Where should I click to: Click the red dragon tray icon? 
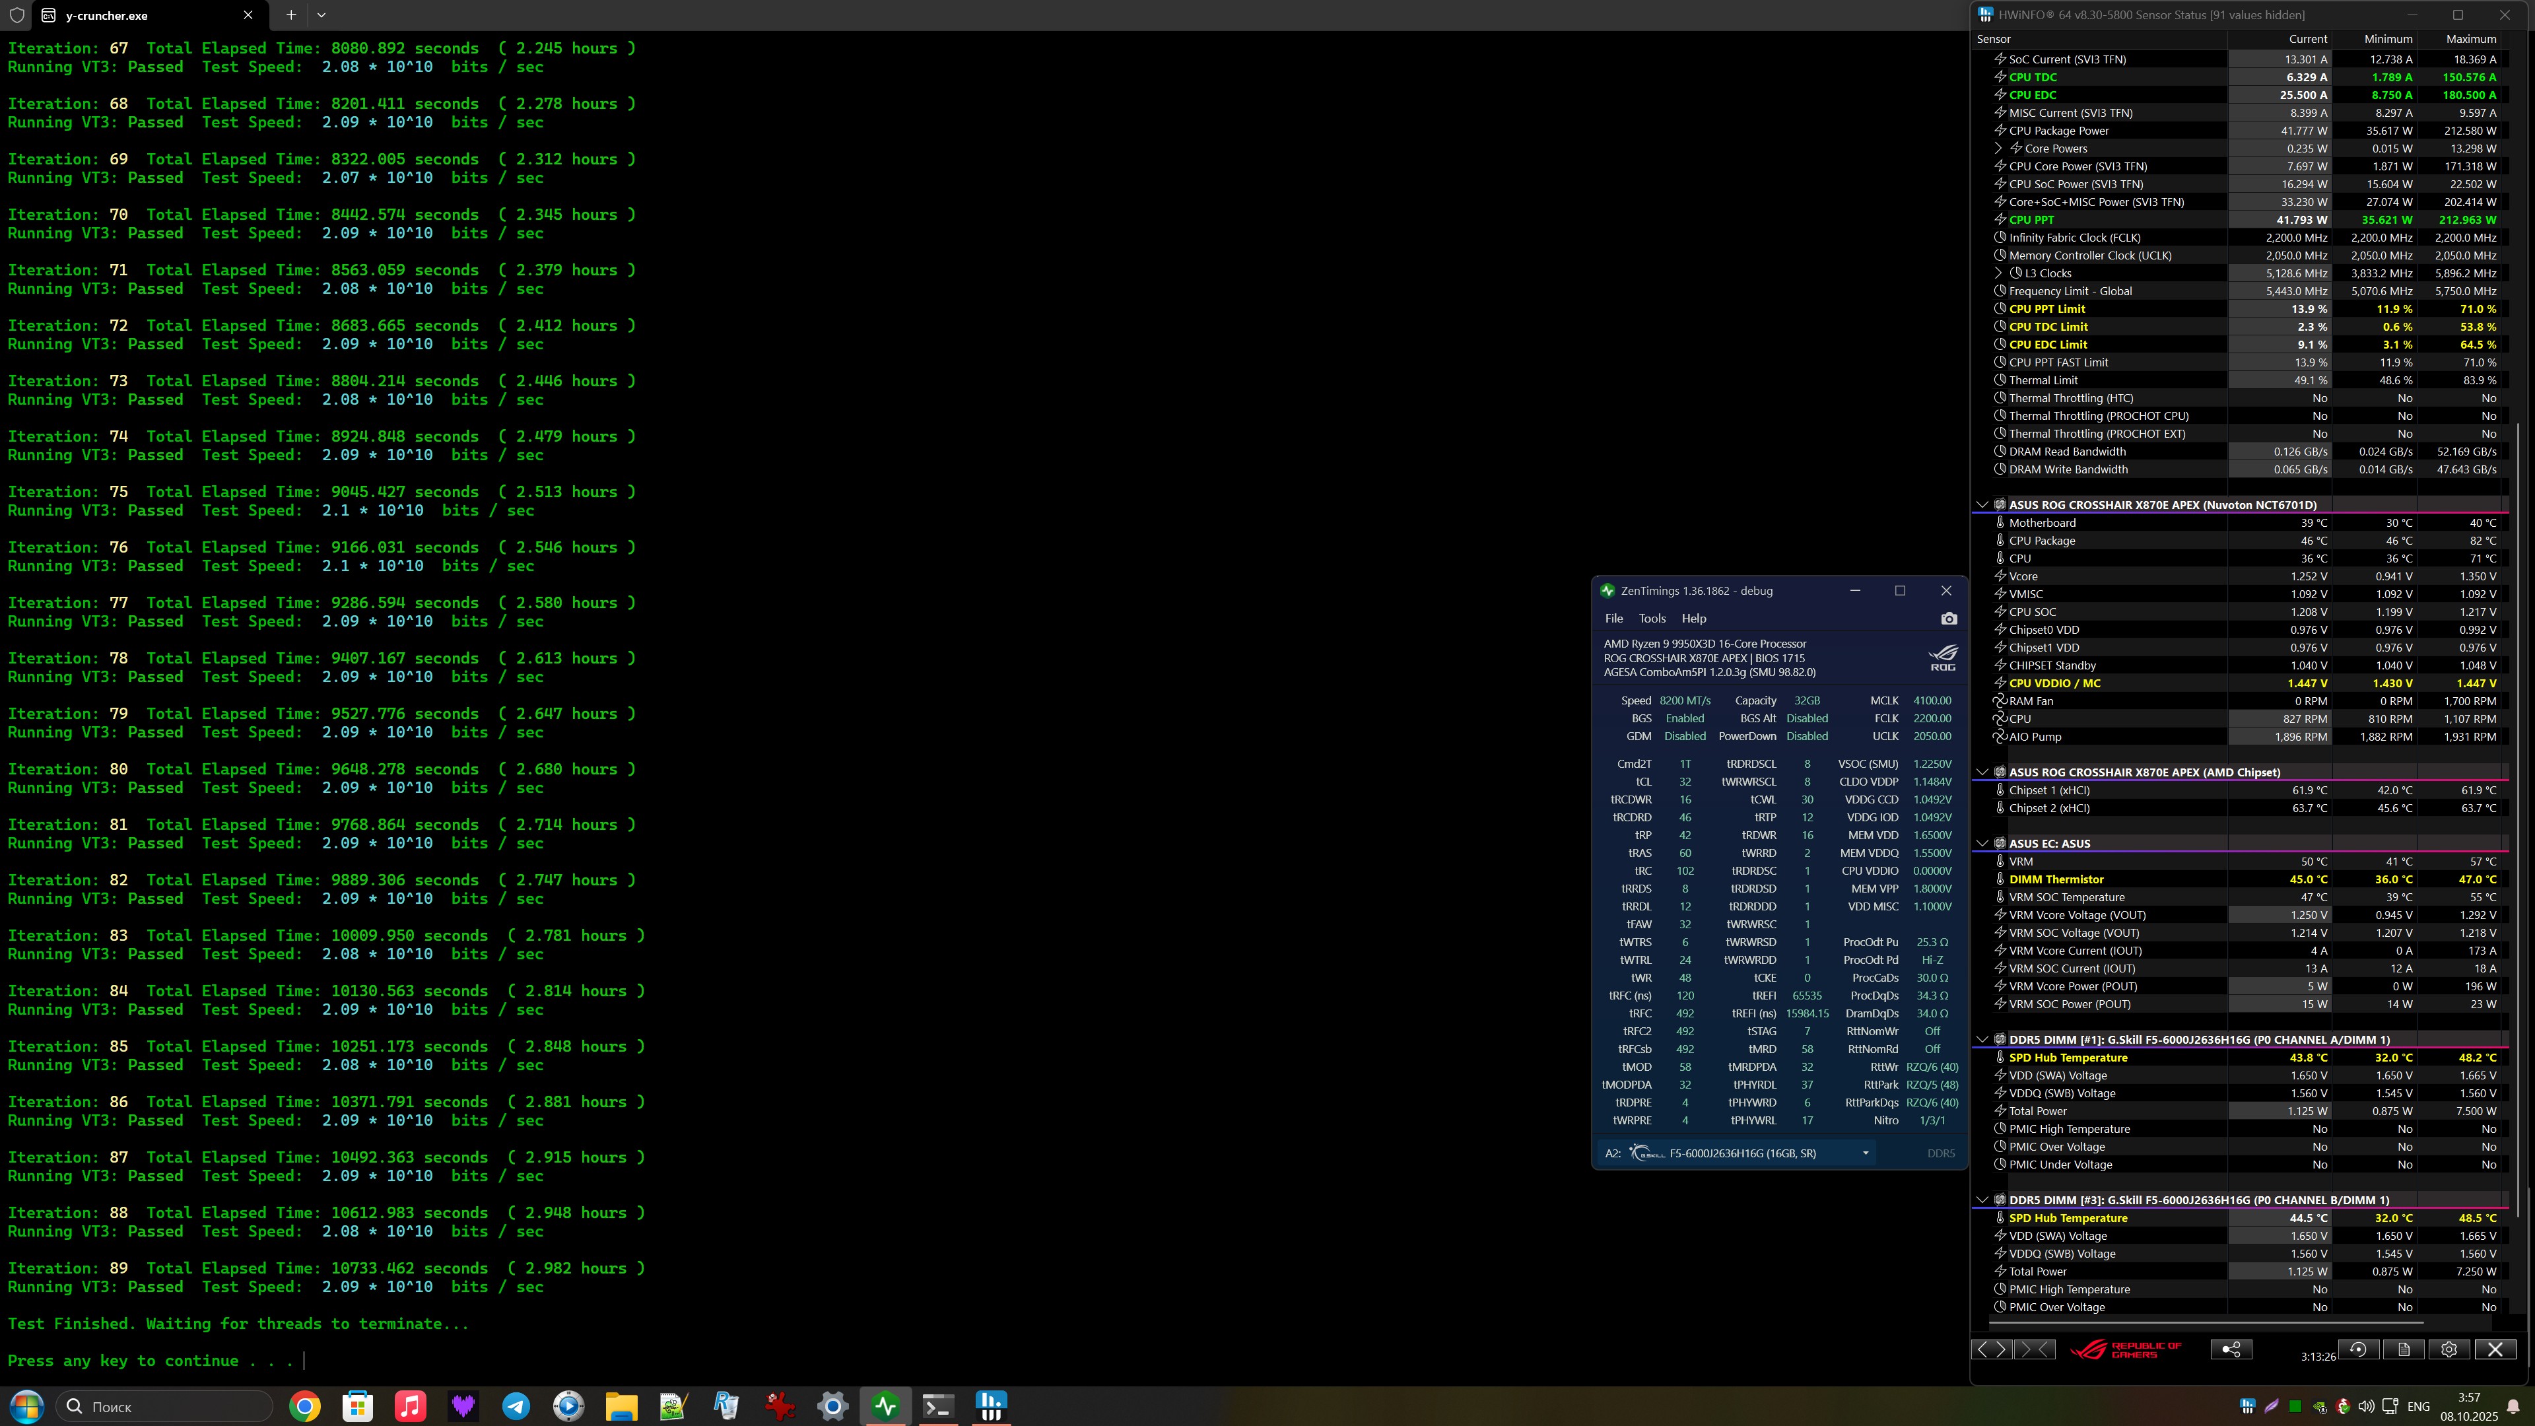(2343, 1408)
